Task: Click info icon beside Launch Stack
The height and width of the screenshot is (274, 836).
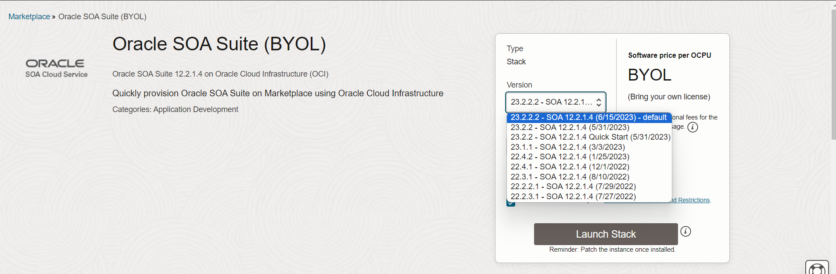Action: [685, 231]
